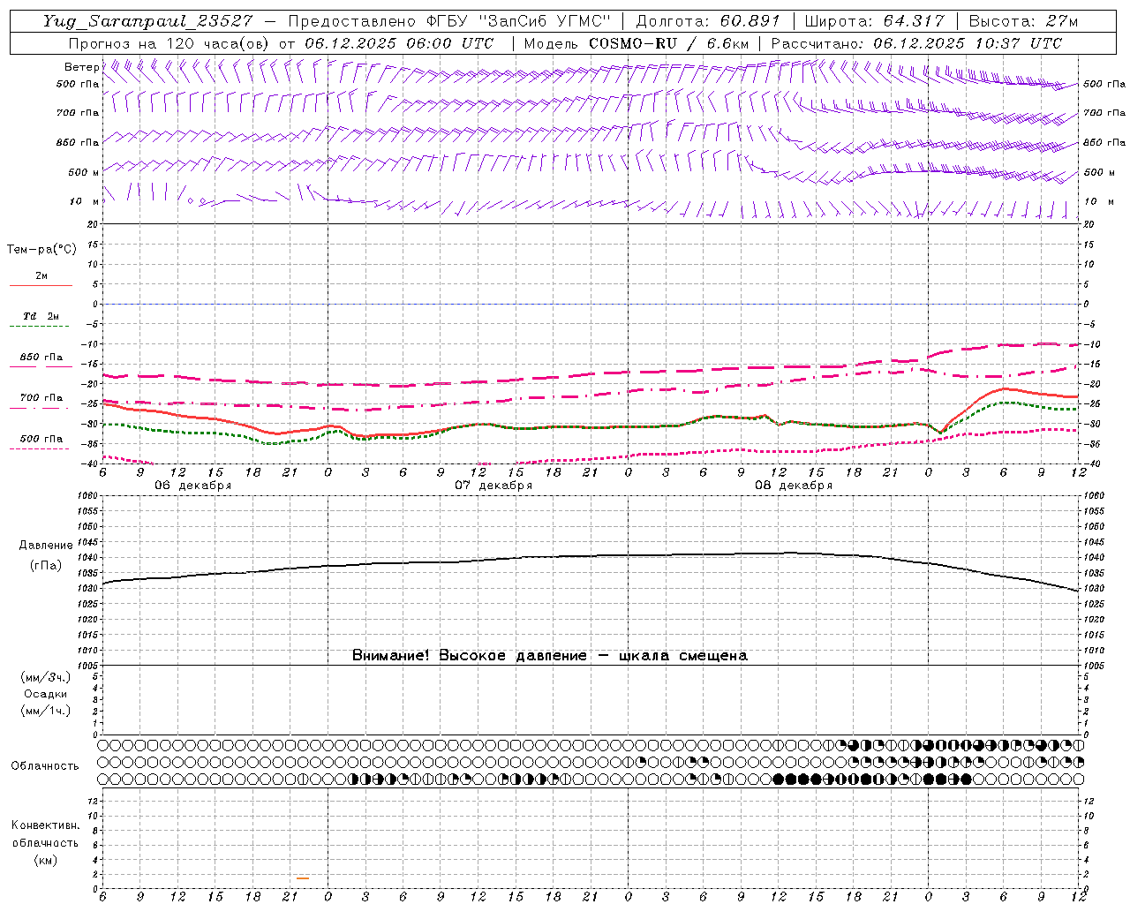This screenshot has height=904, width=1130.
Task: Click the 06 декабря date label
Action: (x=192, y=486)
